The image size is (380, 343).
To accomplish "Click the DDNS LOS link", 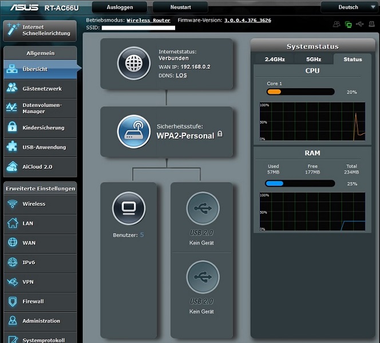I will pos(181,75).
